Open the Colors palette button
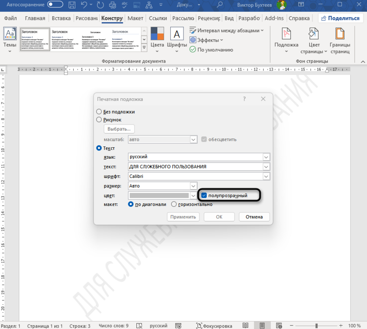Image resolution: width=367 pixels, height=329 pixels. point(157,40)
